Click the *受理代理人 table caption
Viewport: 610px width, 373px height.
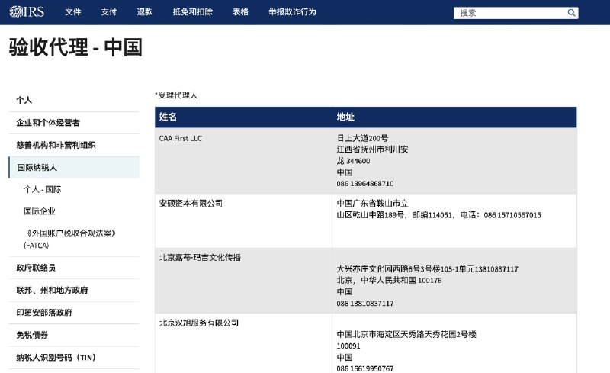tap(176, 95)
